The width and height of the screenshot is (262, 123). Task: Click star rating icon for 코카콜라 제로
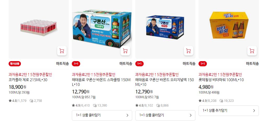click(10, 101)
